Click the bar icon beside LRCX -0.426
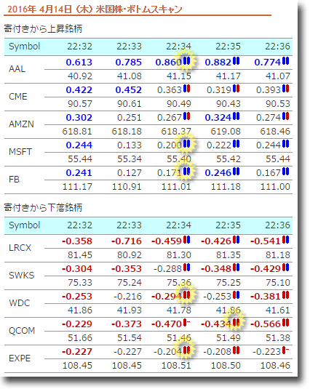This screenshot has height=389, width=310. (236, 240)
